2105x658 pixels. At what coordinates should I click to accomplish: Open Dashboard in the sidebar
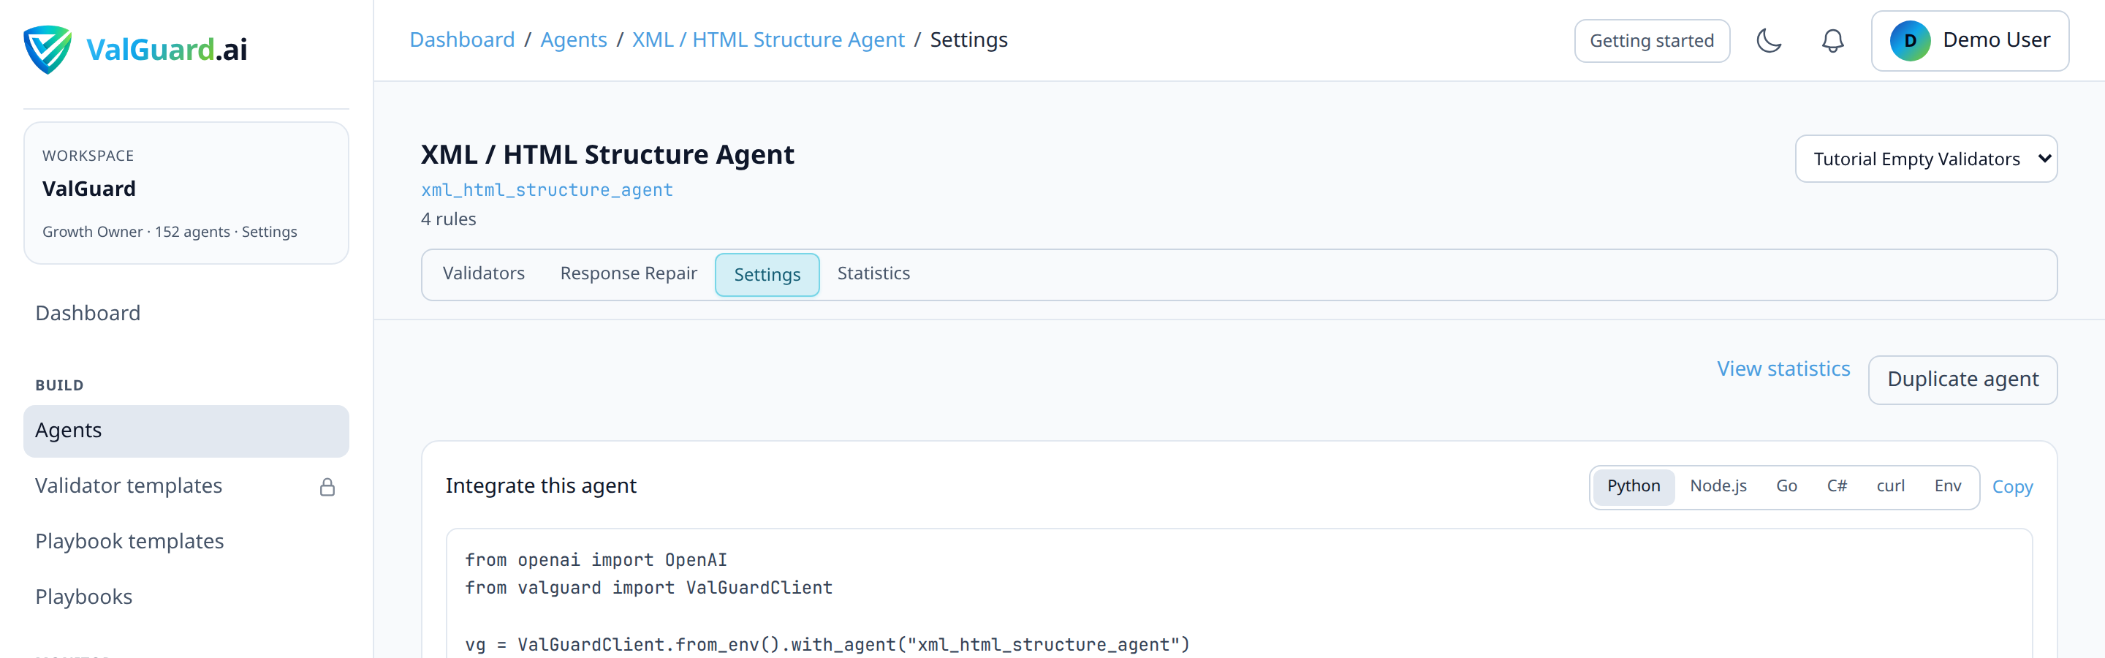[186, 313]
